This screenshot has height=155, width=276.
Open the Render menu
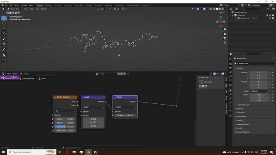[x=17, y=5]
